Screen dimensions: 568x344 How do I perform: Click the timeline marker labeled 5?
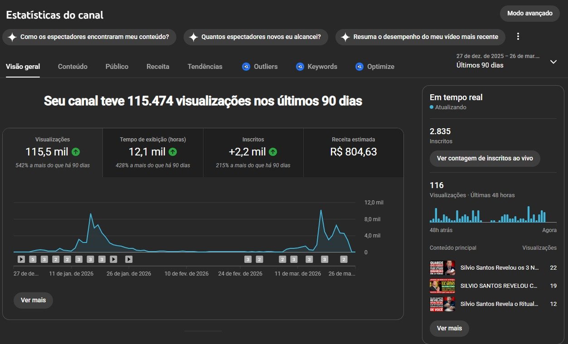pyautogui.click(x=33, y=259)
